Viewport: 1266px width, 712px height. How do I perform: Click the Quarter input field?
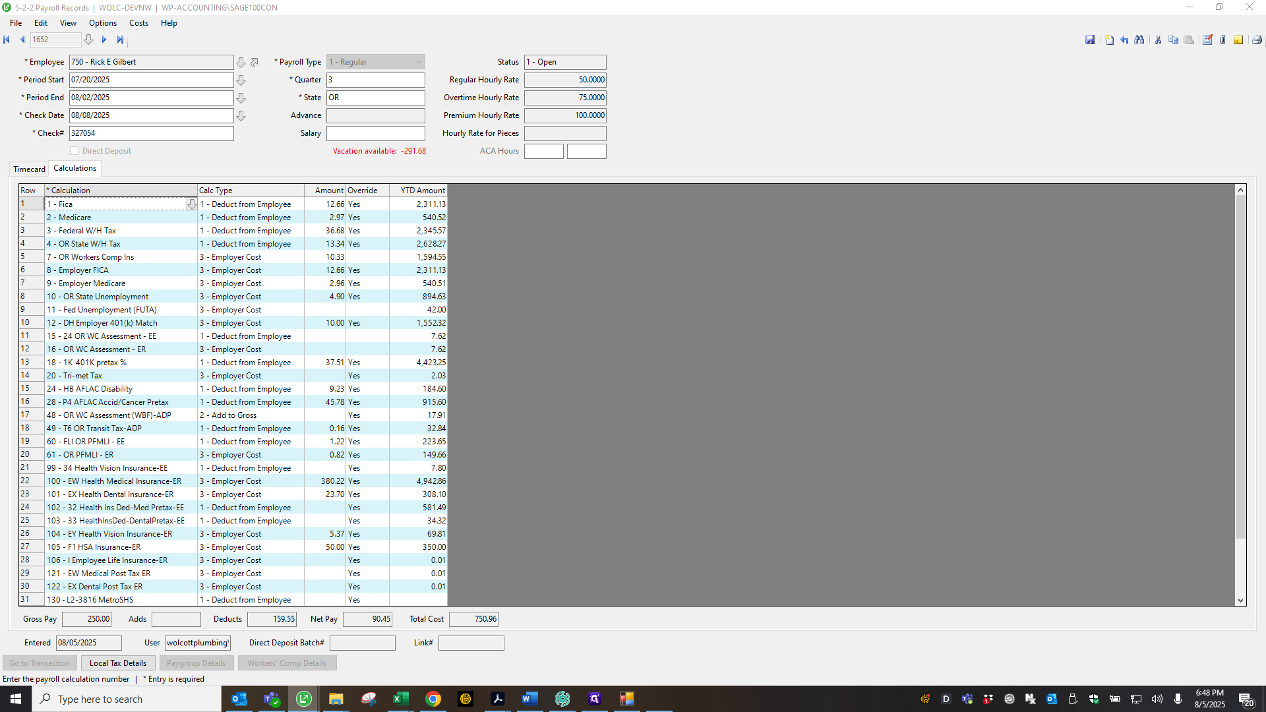pyautogui.click(x=376, y=80)
